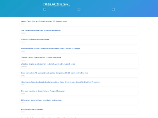Open Great moments in PC gaming CS:GO article
This screenshot has height=118, width=158.
tap(54, 73)
